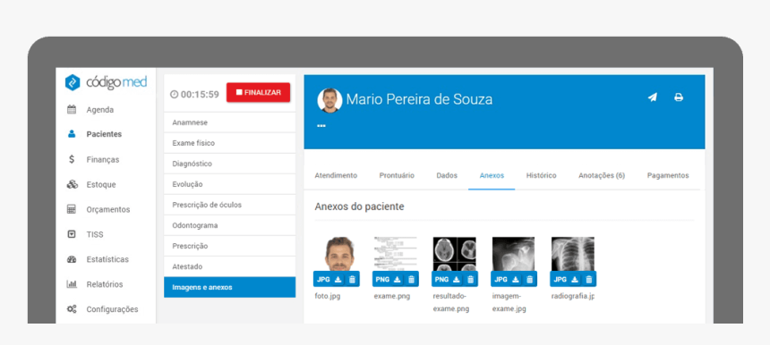Open the Pagamentos tab

(668, 175)
